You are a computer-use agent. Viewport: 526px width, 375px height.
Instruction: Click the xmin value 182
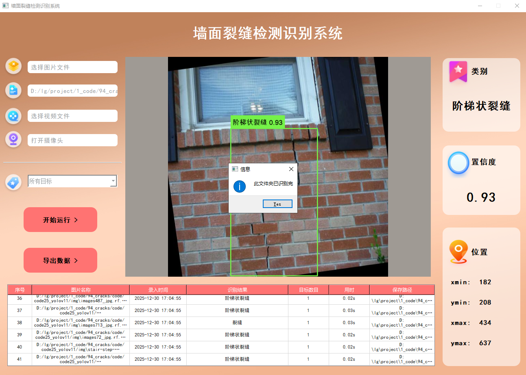(x=485, y=282)
